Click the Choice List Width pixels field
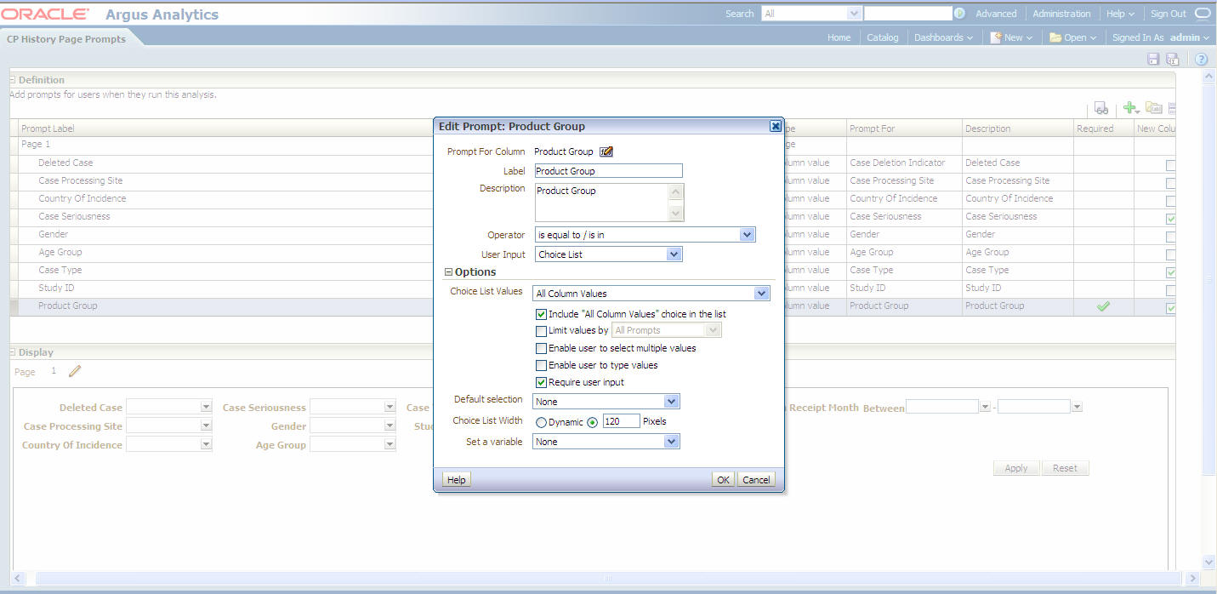Viewport: 1217px width, 594px height. coord(621,421)
